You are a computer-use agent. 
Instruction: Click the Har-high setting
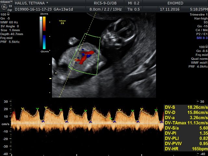point(201,19)
